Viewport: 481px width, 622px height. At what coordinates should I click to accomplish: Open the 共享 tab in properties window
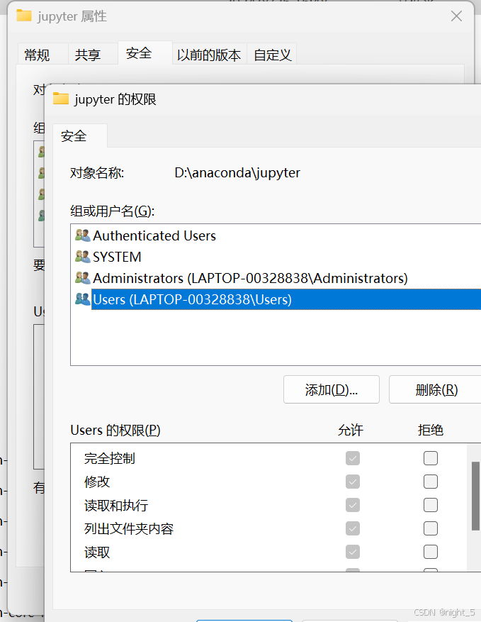coord(93,55)
